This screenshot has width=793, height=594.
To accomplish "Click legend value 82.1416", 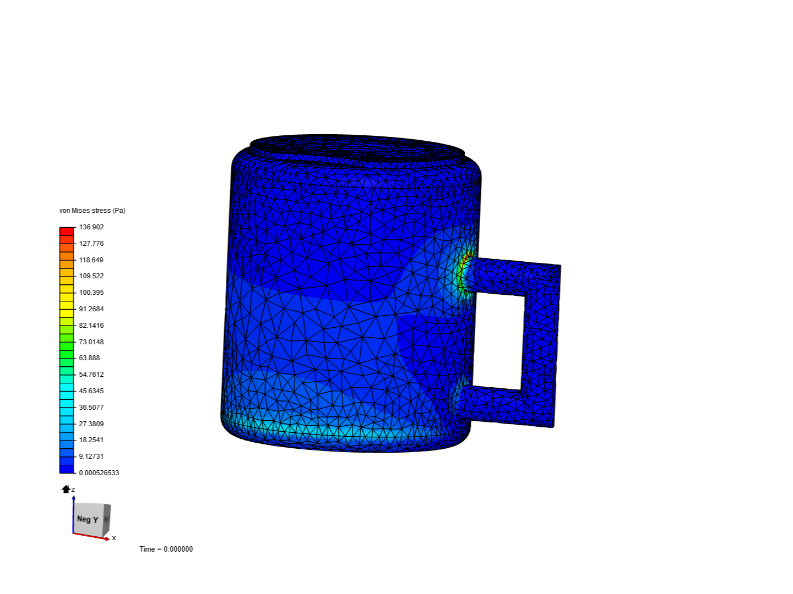I will pyautogui.click(x=91, y=326).
